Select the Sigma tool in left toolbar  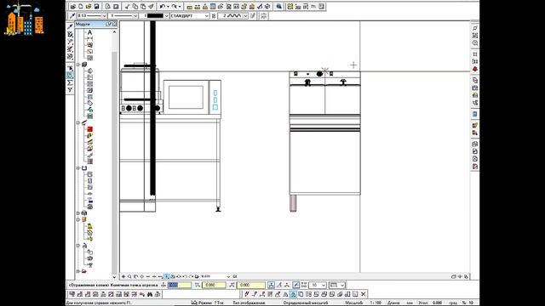click(x=70, y=82)
